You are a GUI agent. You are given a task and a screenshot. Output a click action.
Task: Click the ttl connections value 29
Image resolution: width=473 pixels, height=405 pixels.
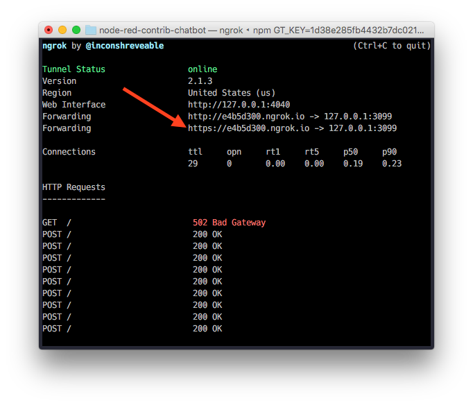pyautogui.click(x=193, y=164)
